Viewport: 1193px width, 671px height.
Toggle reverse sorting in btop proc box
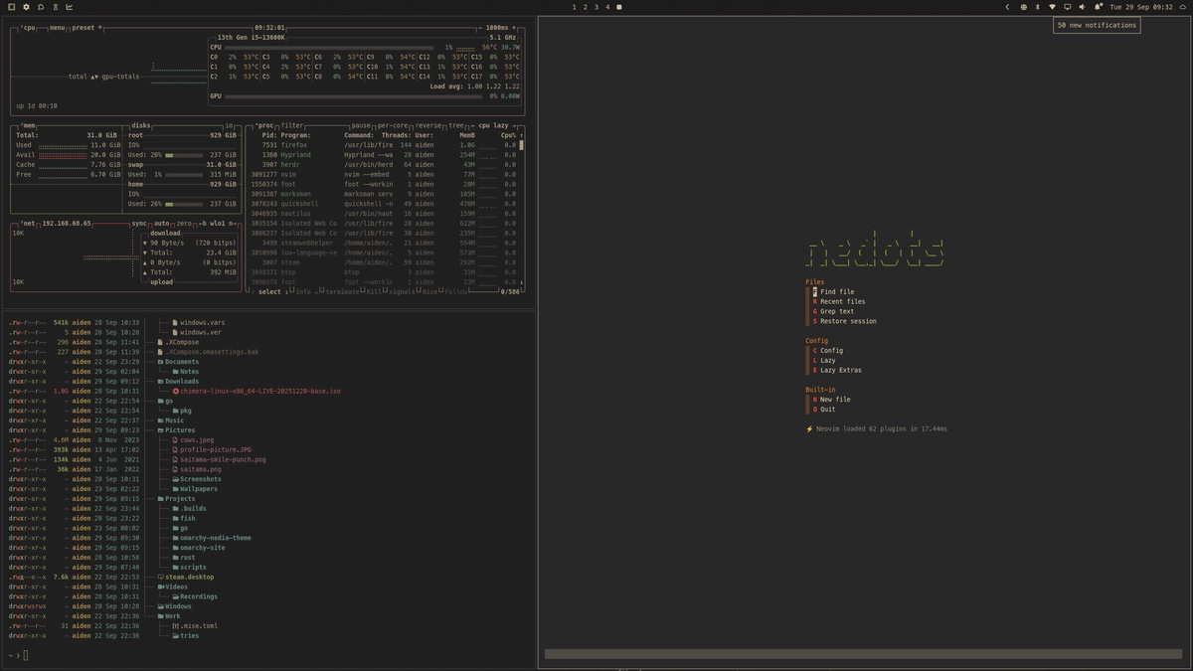pos(428,126)
